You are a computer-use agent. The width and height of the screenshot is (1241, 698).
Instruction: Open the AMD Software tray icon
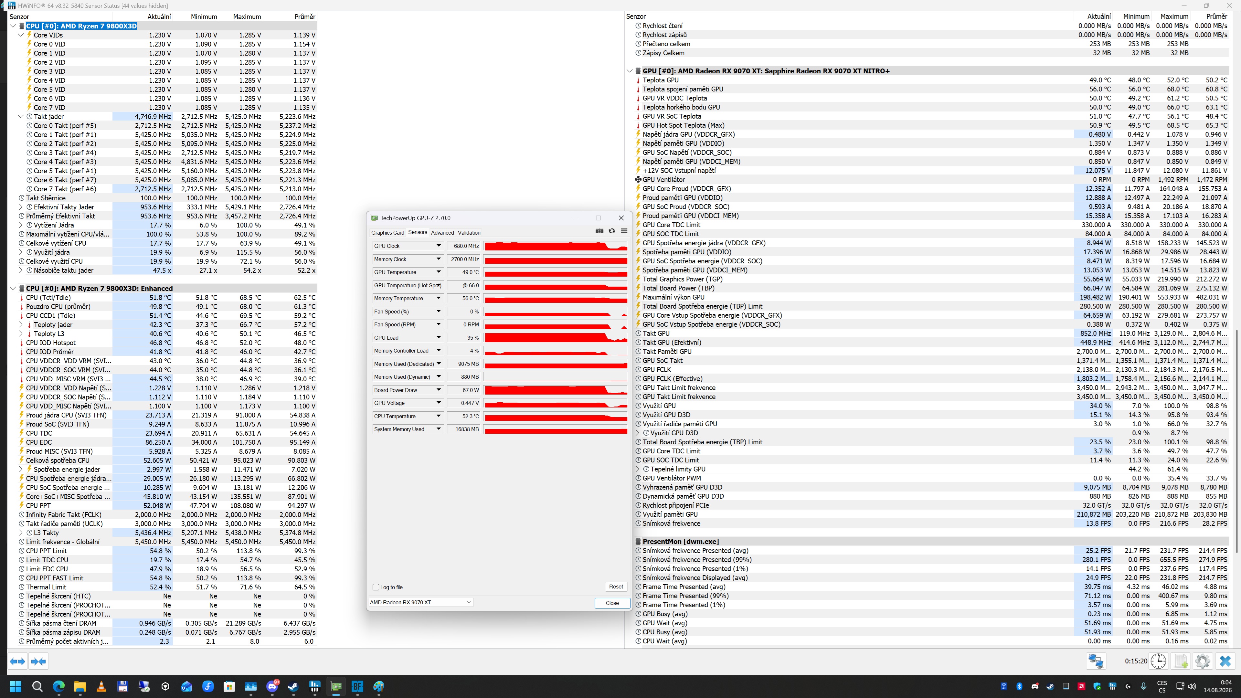(x=1081, y=686)
